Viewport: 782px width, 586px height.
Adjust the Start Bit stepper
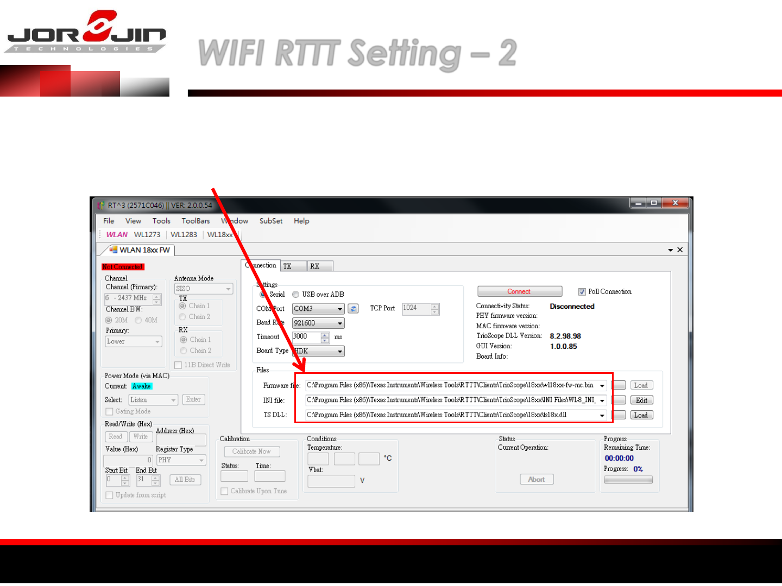tap(125, 480)
